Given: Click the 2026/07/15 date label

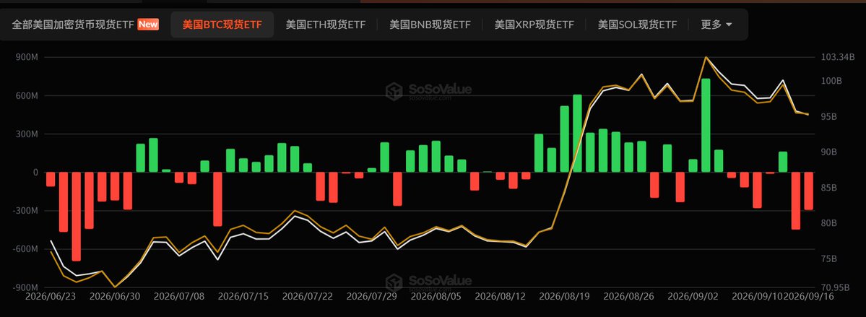Looking at the screenshot, I should (x=243, y=296).
